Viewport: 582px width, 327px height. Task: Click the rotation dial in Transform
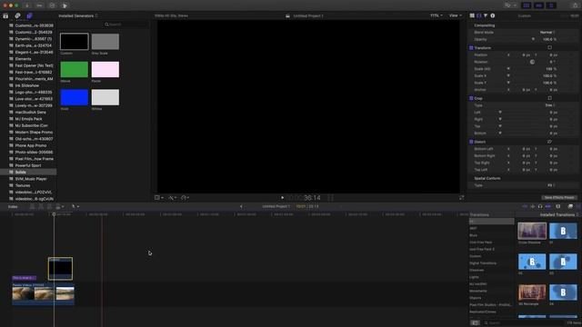click(x=532, y=62)
